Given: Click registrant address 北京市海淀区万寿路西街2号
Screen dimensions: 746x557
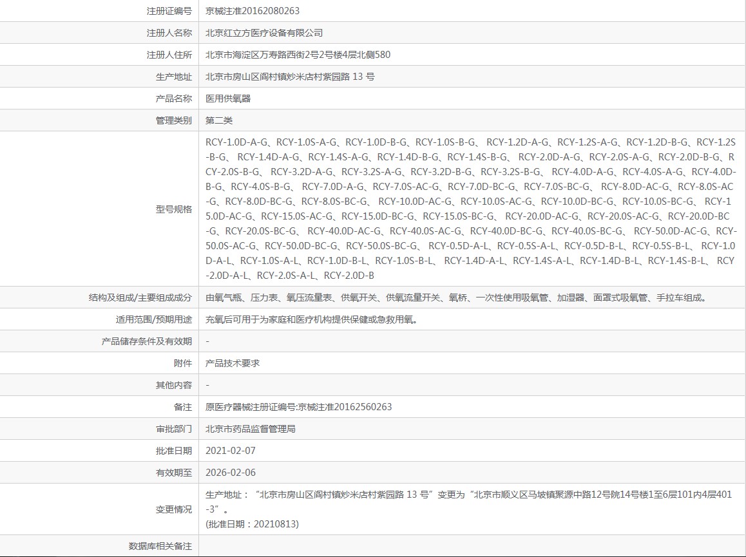Looking at the screenshot, I should point(298,55).
